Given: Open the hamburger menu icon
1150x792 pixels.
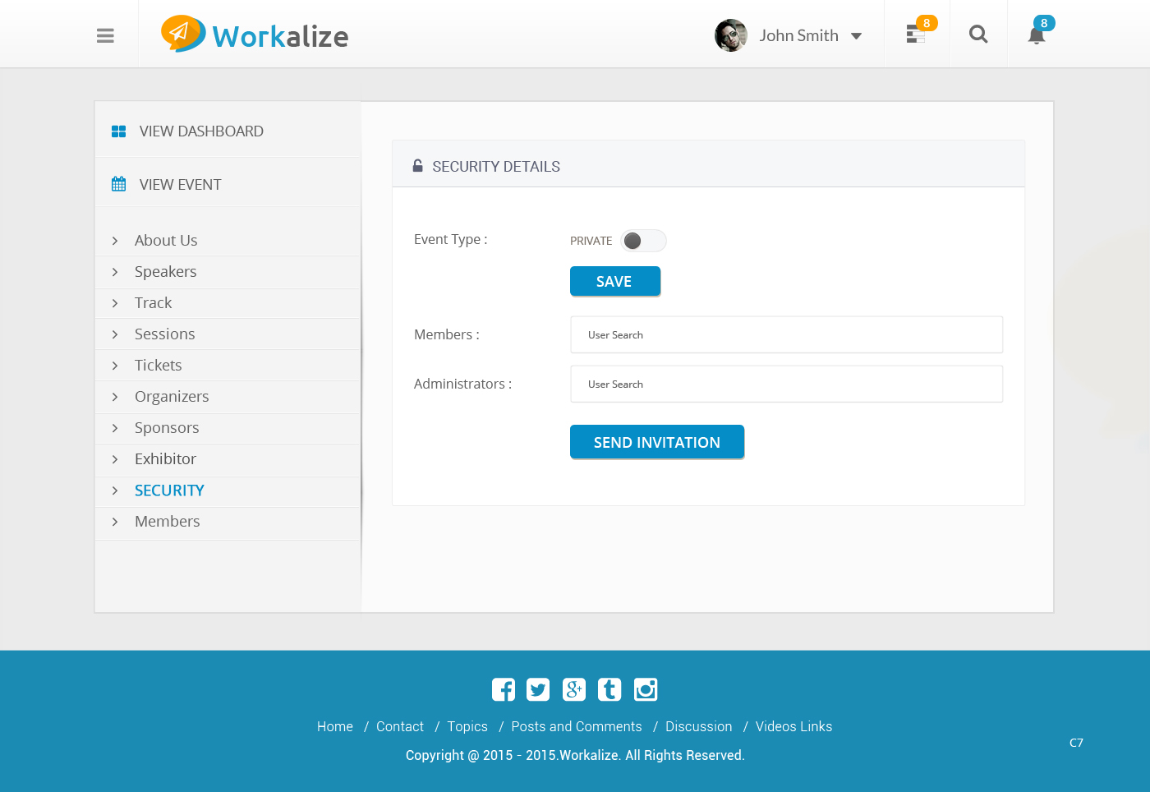Looking at the screenshot, I should tap(105, 35).
